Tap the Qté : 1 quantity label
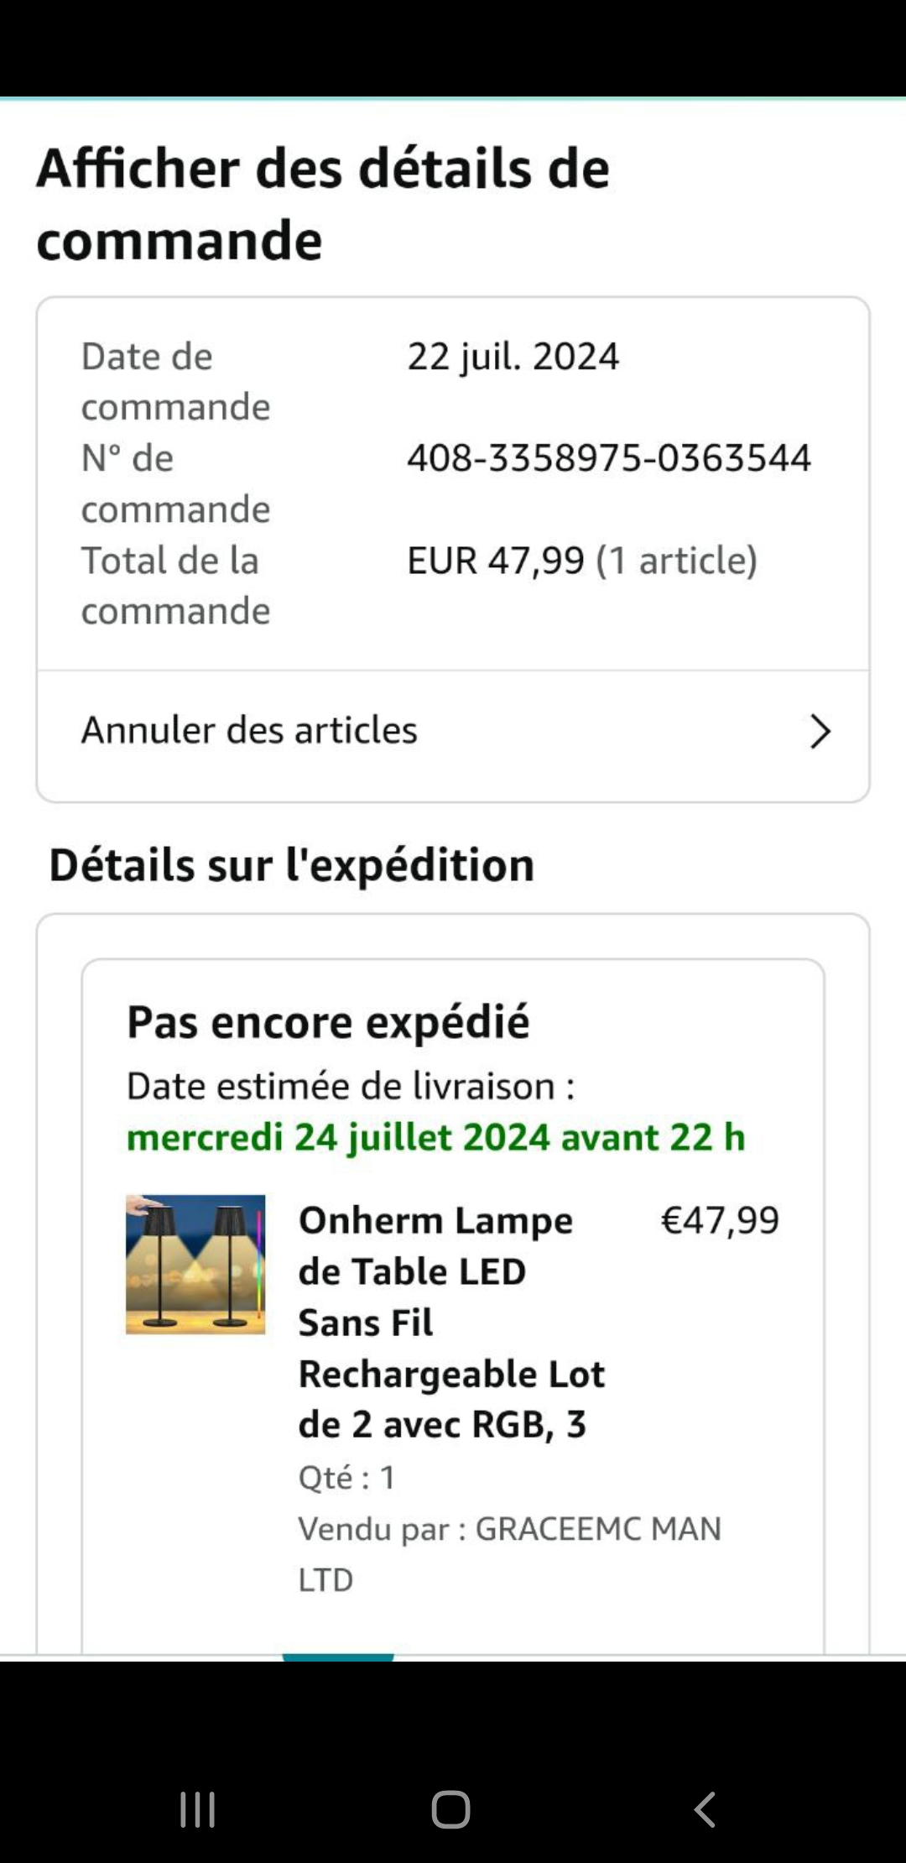This screenshot has height=1863, width=906. 346,1477
